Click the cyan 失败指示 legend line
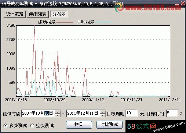This screenshot has width=186, height=133. (104, 22)
